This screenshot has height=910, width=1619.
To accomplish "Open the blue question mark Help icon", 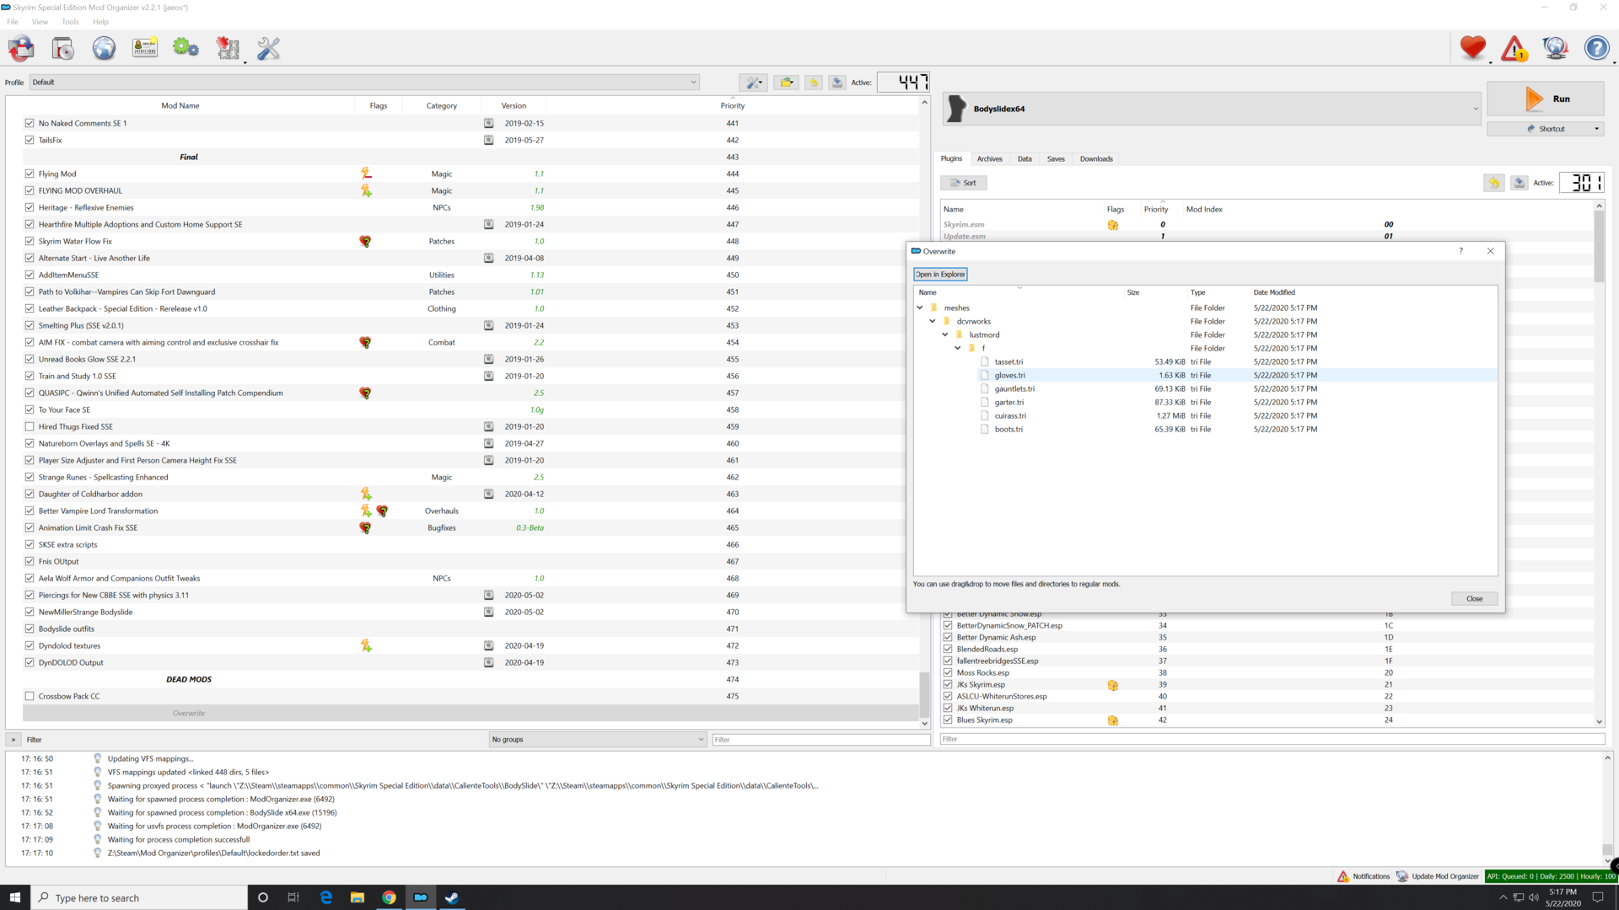I will tap(1597, 48).
